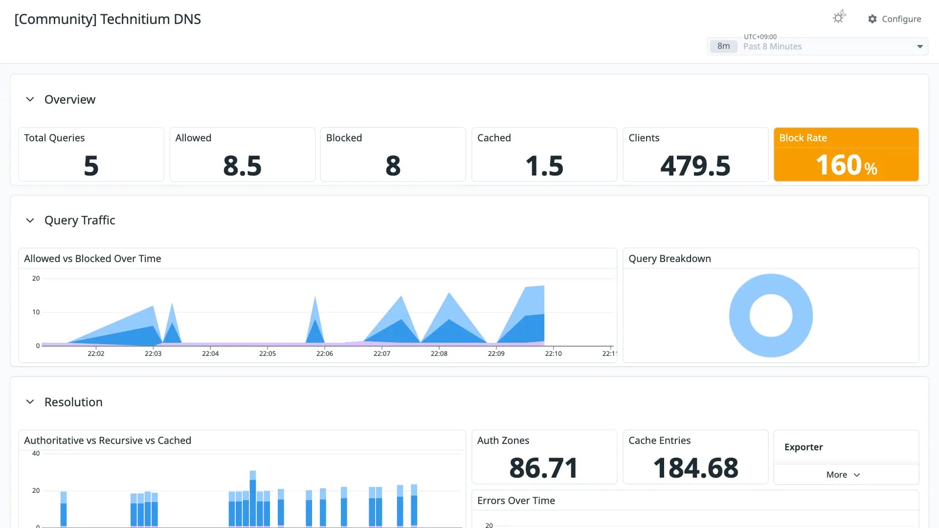Select the Total Queries widget
The width and height of the screenshot is (939, 528).
(x=91, y=154)
